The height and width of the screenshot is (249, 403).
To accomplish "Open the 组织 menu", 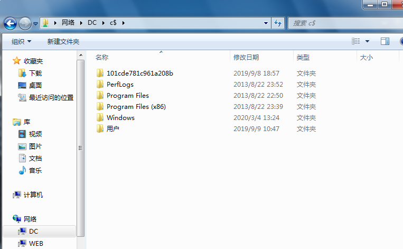I will [21, 41].
